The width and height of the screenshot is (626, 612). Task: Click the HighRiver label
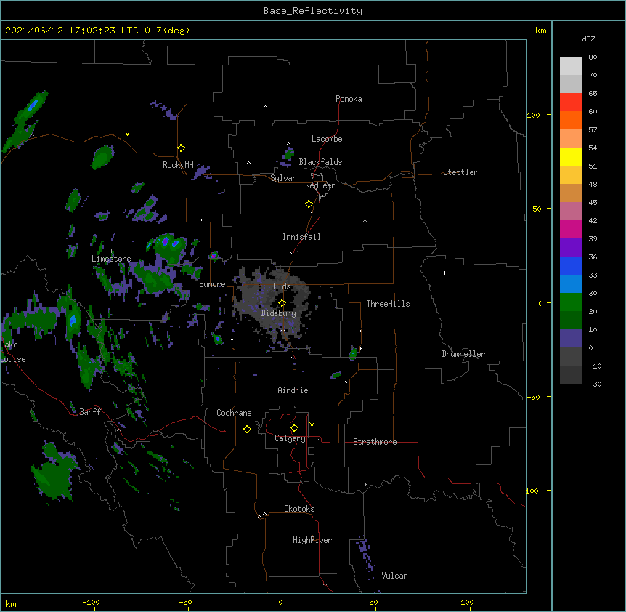click(x=312, y=540)
